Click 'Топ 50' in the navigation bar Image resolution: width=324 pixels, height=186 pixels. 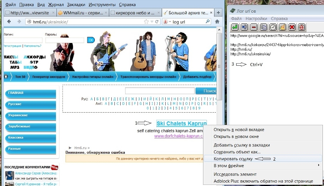coord(20,77)
